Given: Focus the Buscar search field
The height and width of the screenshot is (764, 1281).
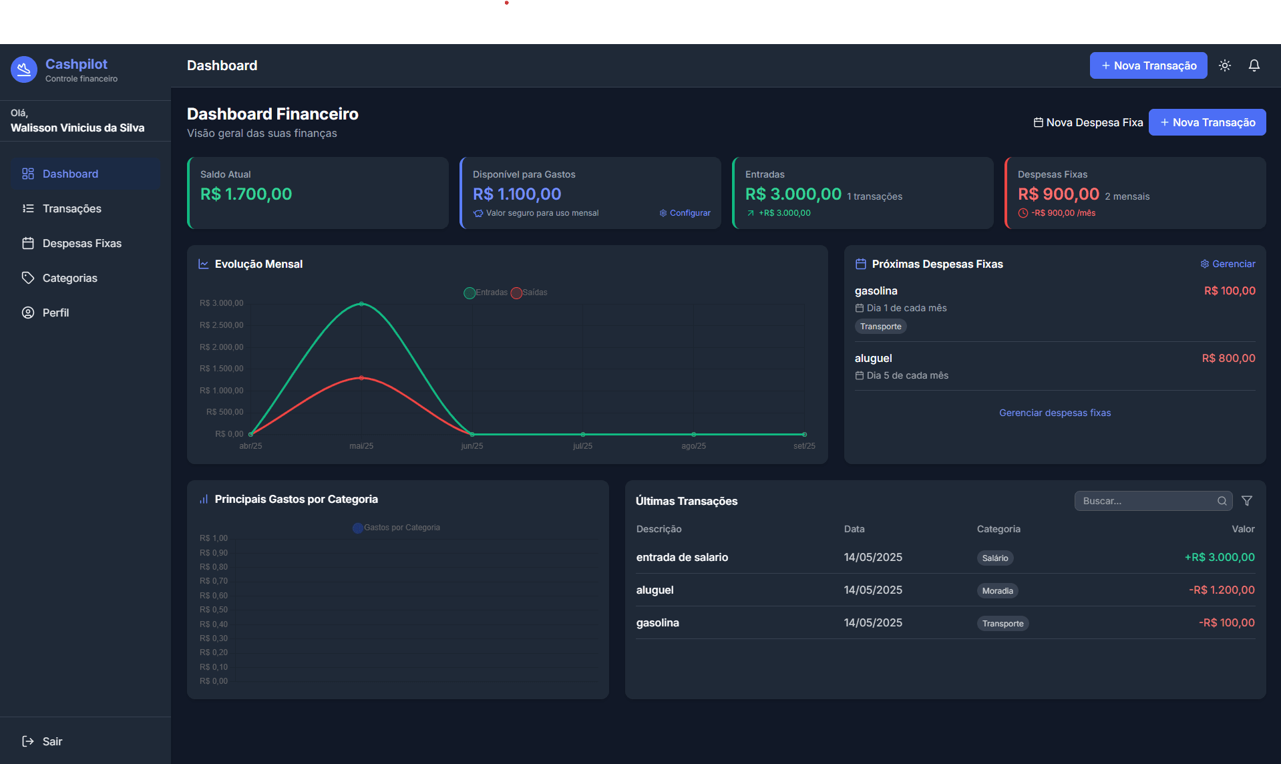Looking at the screenshot, I should click(x=1145, y=501).
